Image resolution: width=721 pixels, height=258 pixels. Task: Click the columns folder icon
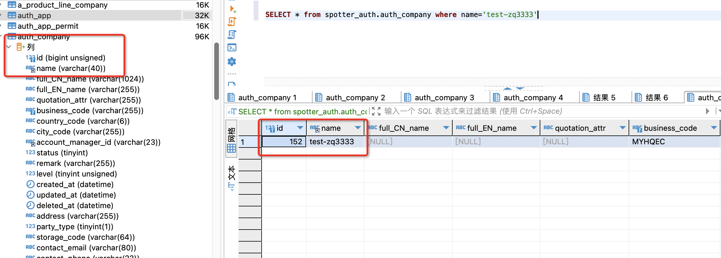coord(20,47)
